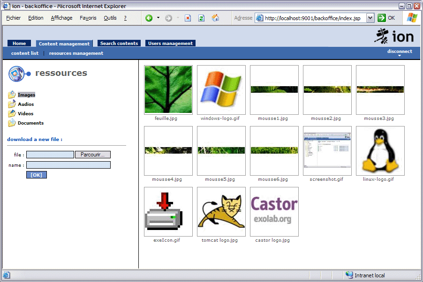The width and height of the screenshot is (423, 282).
Task: Switch to the Home tab
Action: click(19, 44)
